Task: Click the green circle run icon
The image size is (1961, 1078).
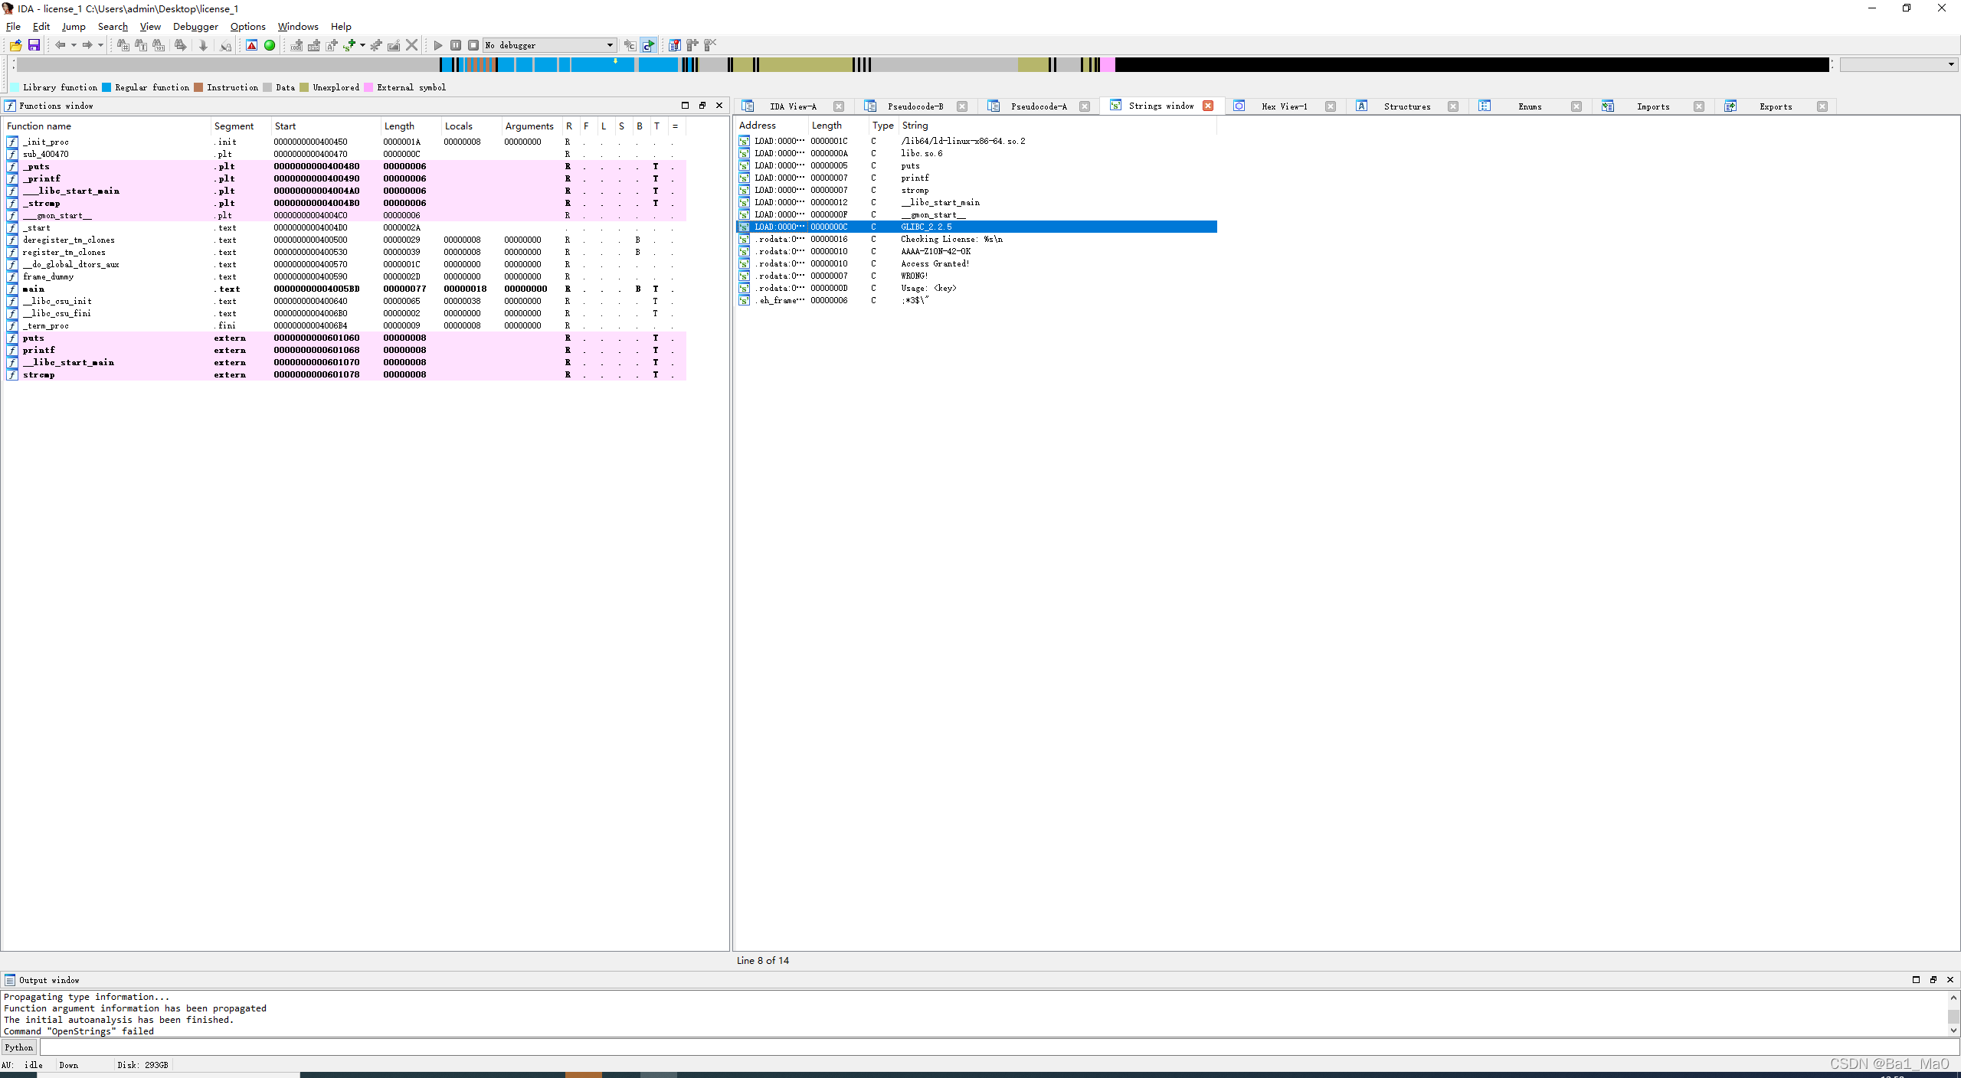Action: click(x=270, y=45)
